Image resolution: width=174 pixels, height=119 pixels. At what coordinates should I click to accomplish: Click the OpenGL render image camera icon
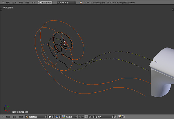pyautogui.click(x=119, y=117)
